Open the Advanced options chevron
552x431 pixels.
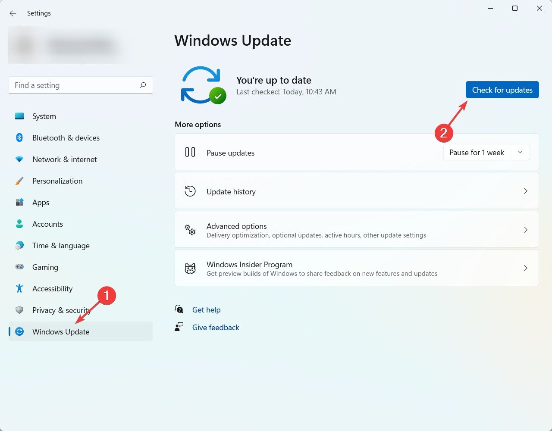click(526, 230)
